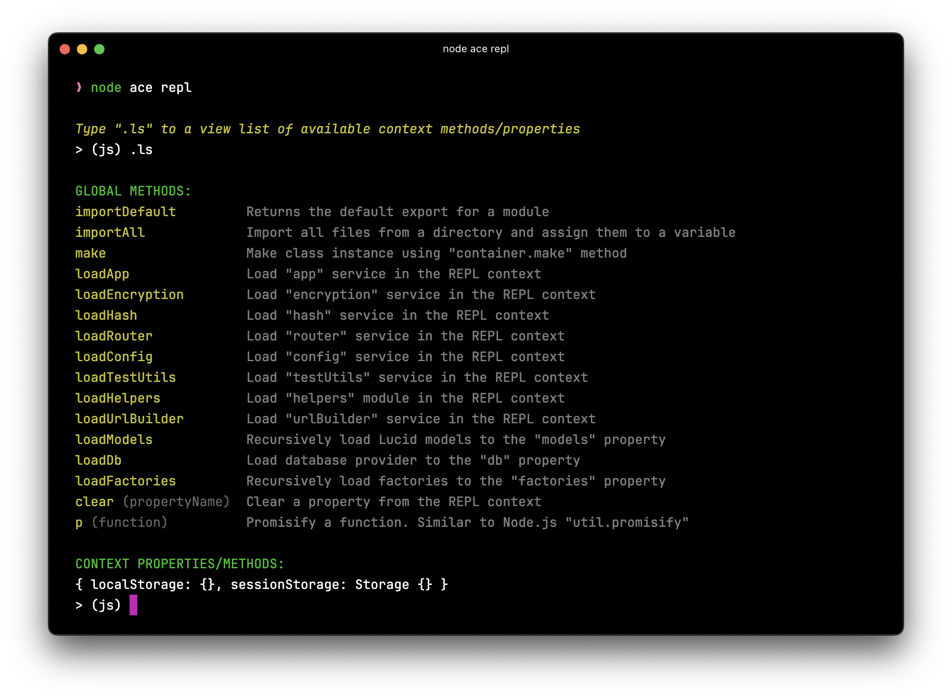The image size is (952, 699).
Task: Select the loadEncryption method text
Action: (x=129, y=295)
